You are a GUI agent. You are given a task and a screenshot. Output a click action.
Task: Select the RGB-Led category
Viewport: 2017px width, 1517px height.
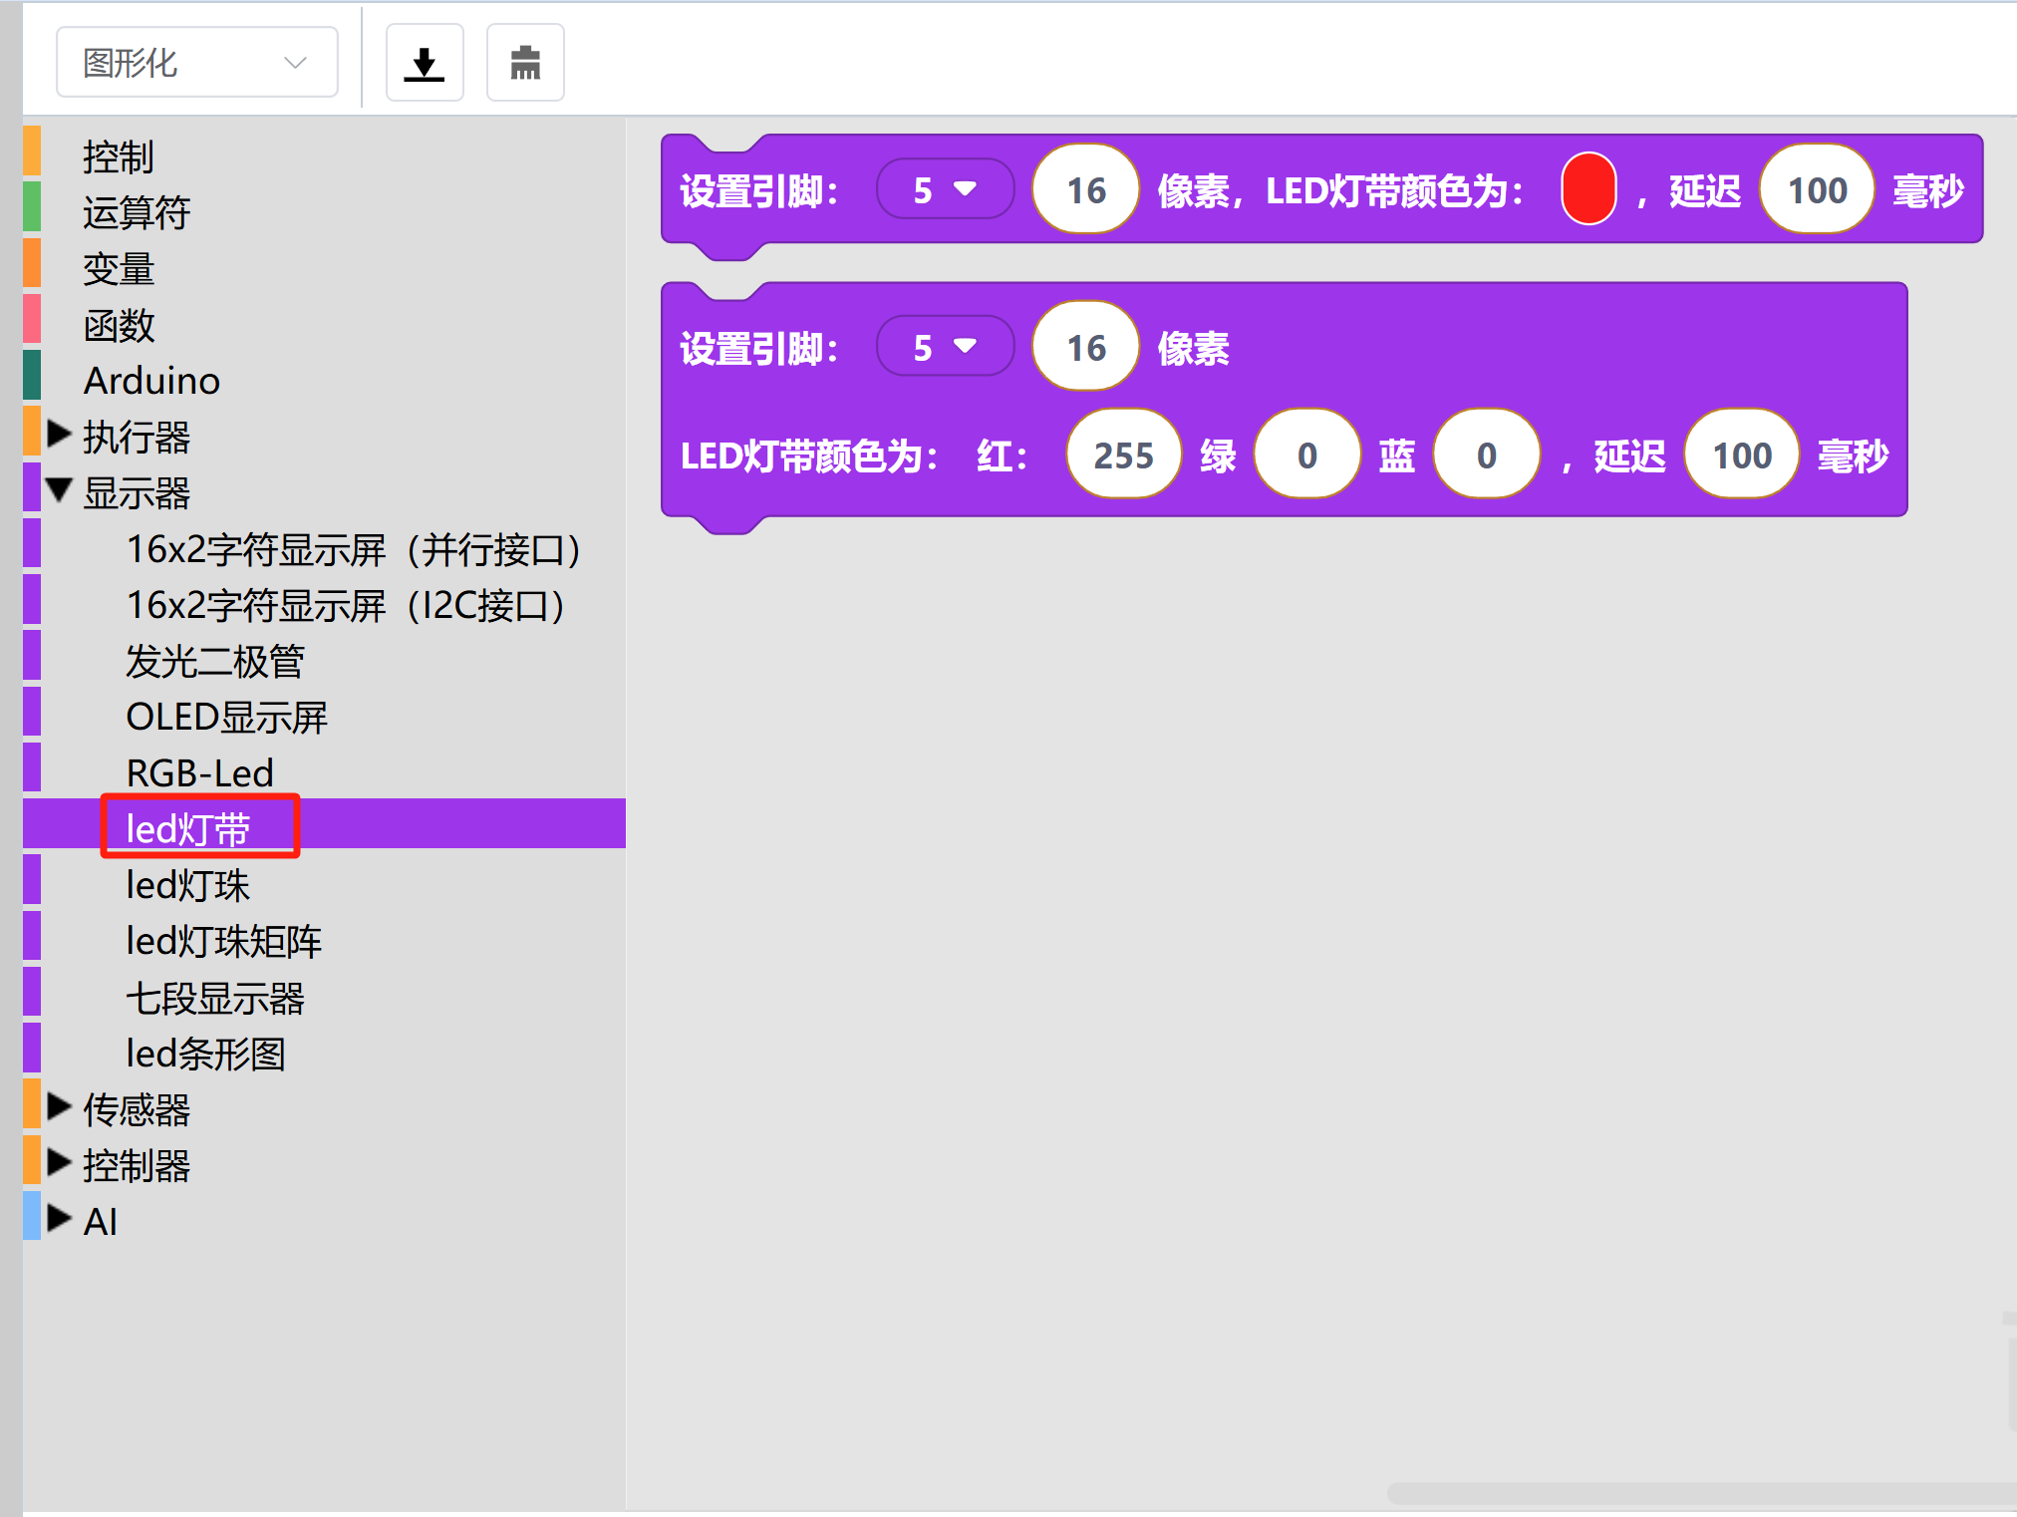pos(199,772)
